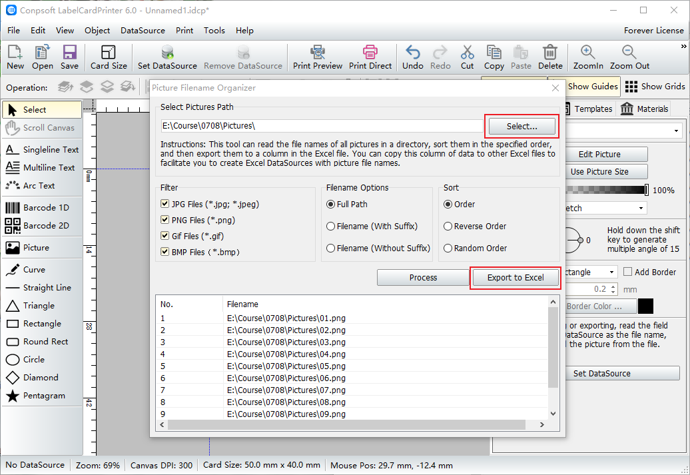The image size is (690, 475).
Task: Open the View menu
Action: 65,31
